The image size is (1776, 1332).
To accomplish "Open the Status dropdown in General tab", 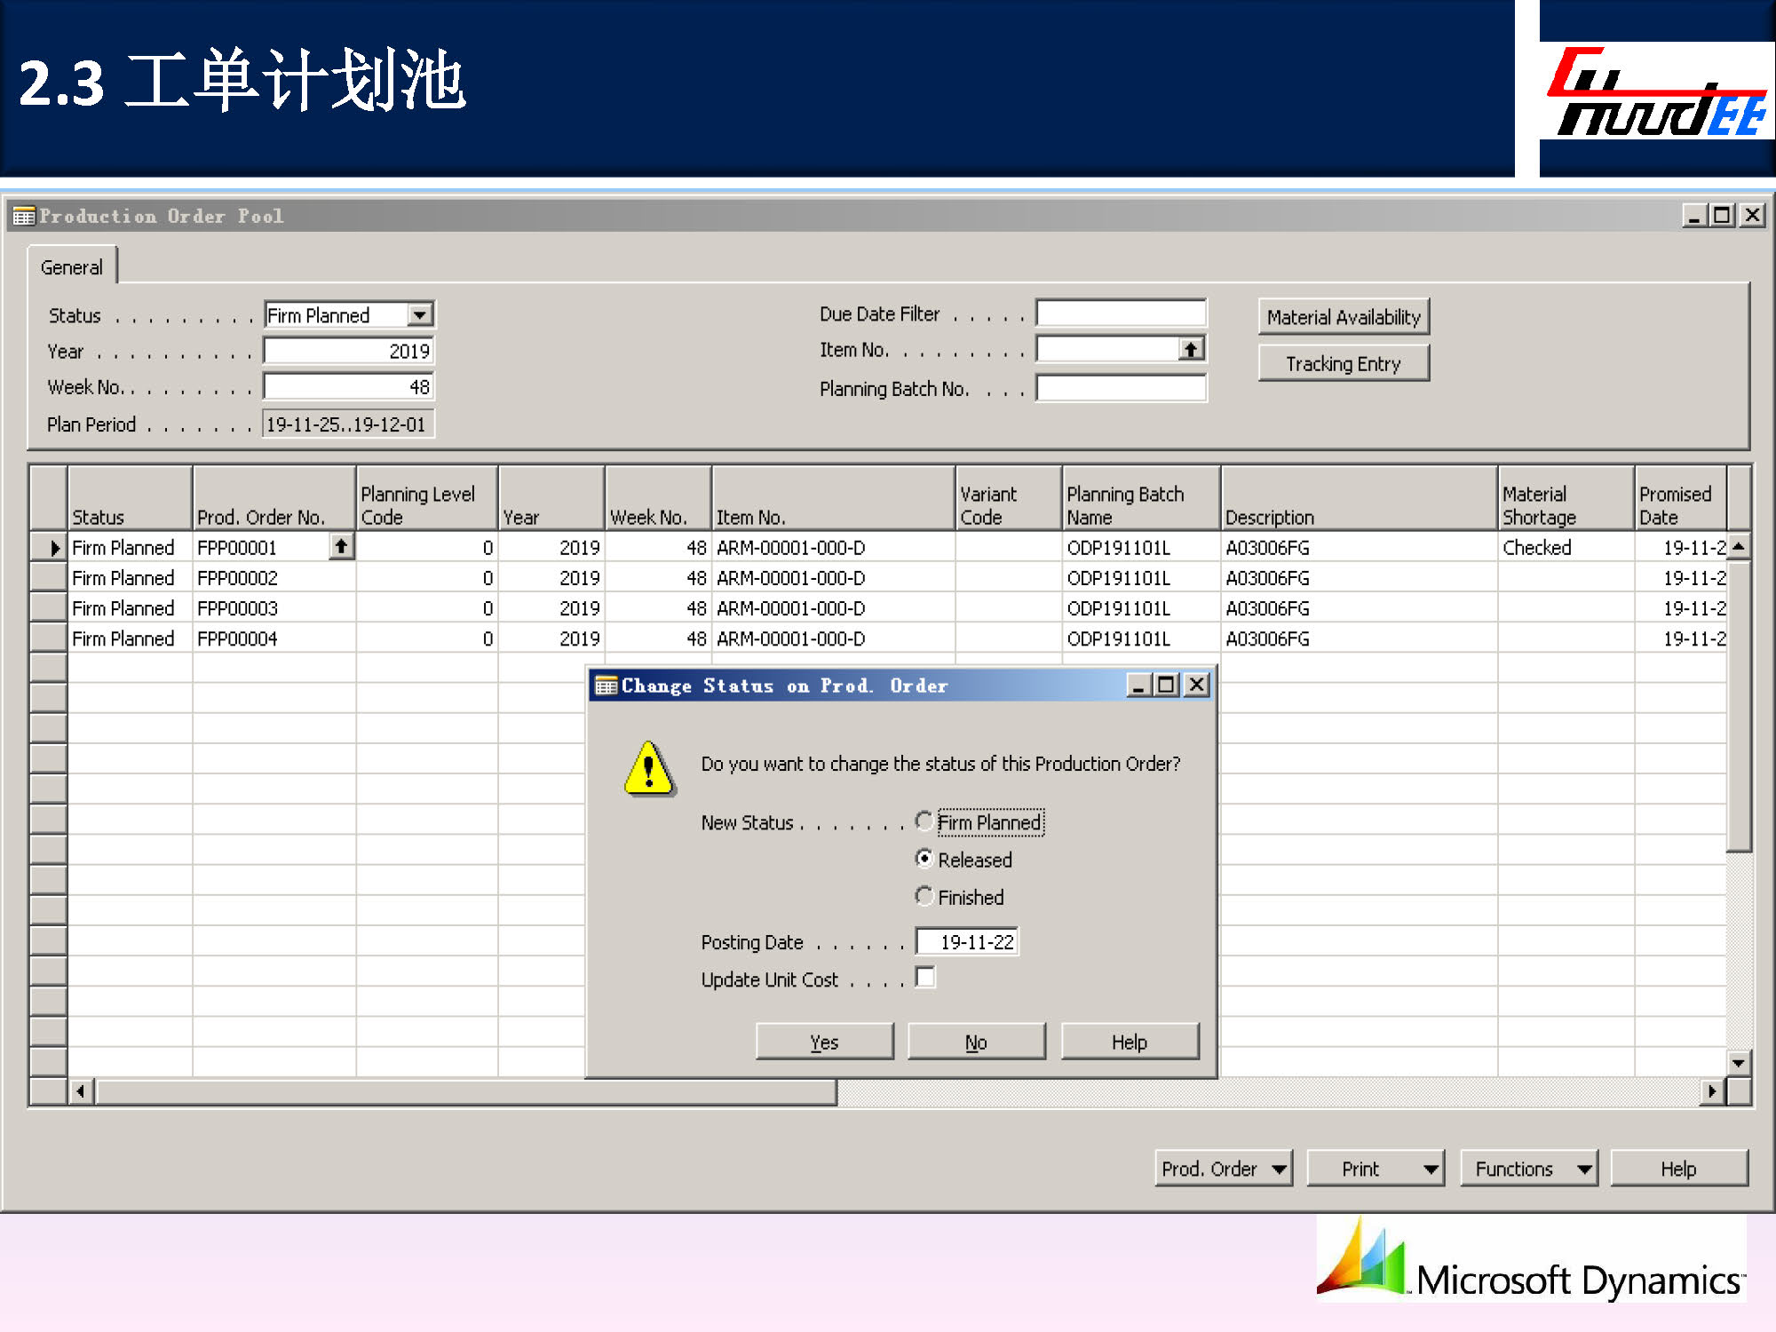I will [420, 314].
